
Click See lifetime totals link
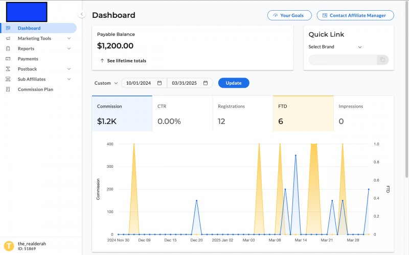click(123, 61)
